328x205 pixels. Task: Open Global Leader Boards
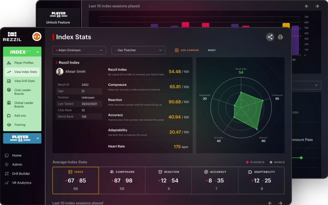point(22,105)
